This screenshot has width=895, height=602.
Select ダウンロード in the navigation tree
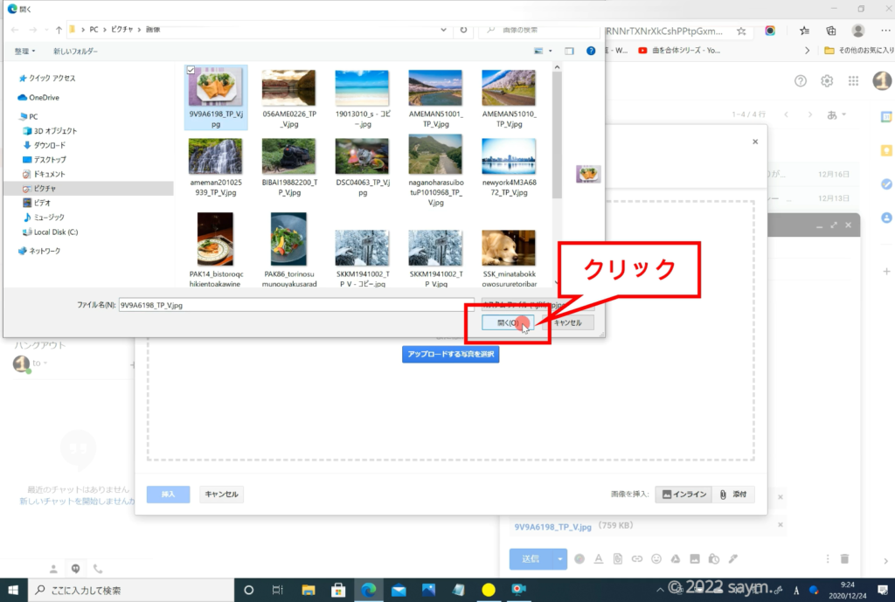pyautogui.click(x=49, y=145)
